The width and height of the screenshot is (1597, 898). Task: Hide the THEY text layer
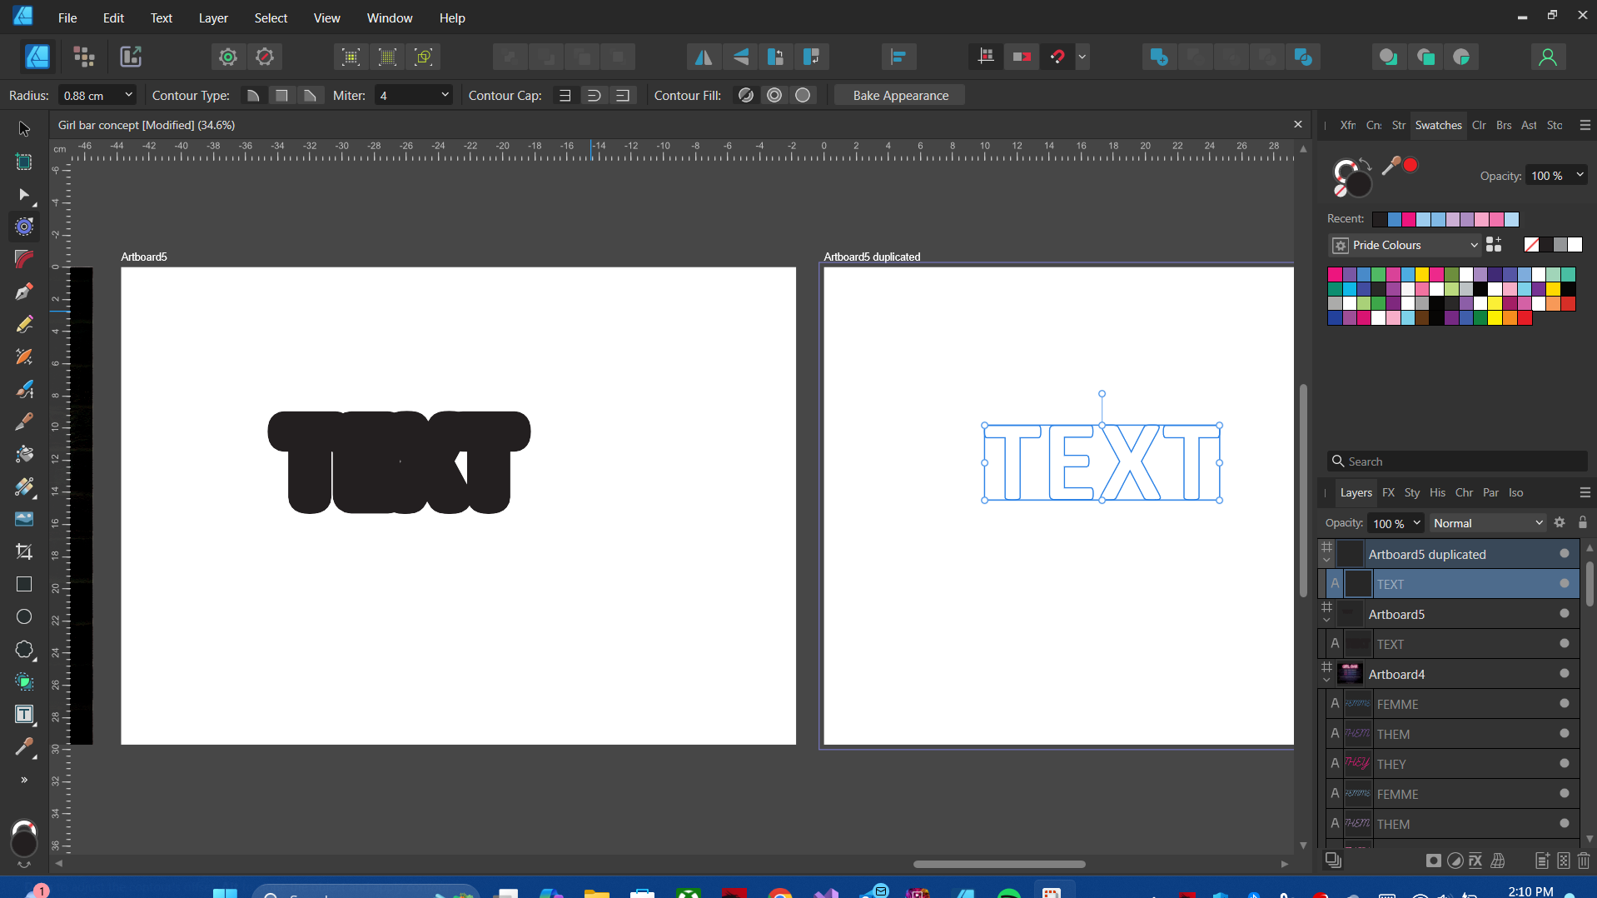tap(1565, 764)
